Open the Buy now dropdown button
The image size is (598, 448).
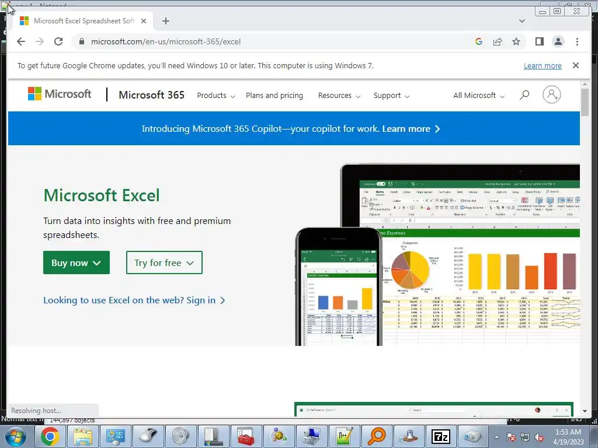(x=77, y=262)
